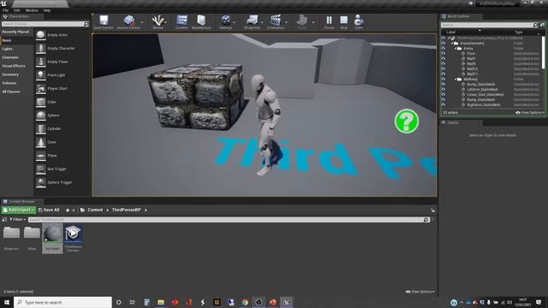The width and height of the screenshot is (548, 308).
Task: Open the Content browser toolbar icon
Action: [182, 22]
